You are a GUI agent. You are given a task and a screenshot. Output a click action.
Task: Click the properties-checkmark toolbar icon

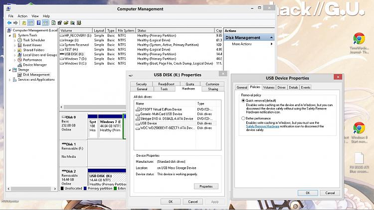pyautogui.click(x=60, y=23)
